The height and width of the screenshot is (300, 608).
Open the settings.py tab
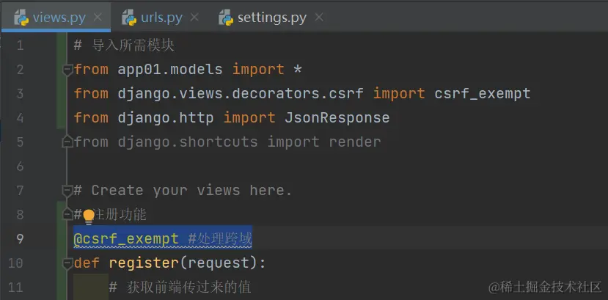(x=271, y=18)
